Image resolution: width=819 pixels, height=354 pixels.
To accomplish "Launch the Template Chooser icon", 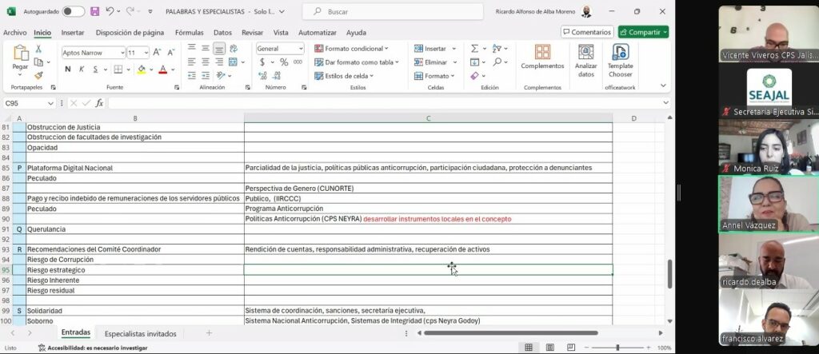I will tap(620, 60).
